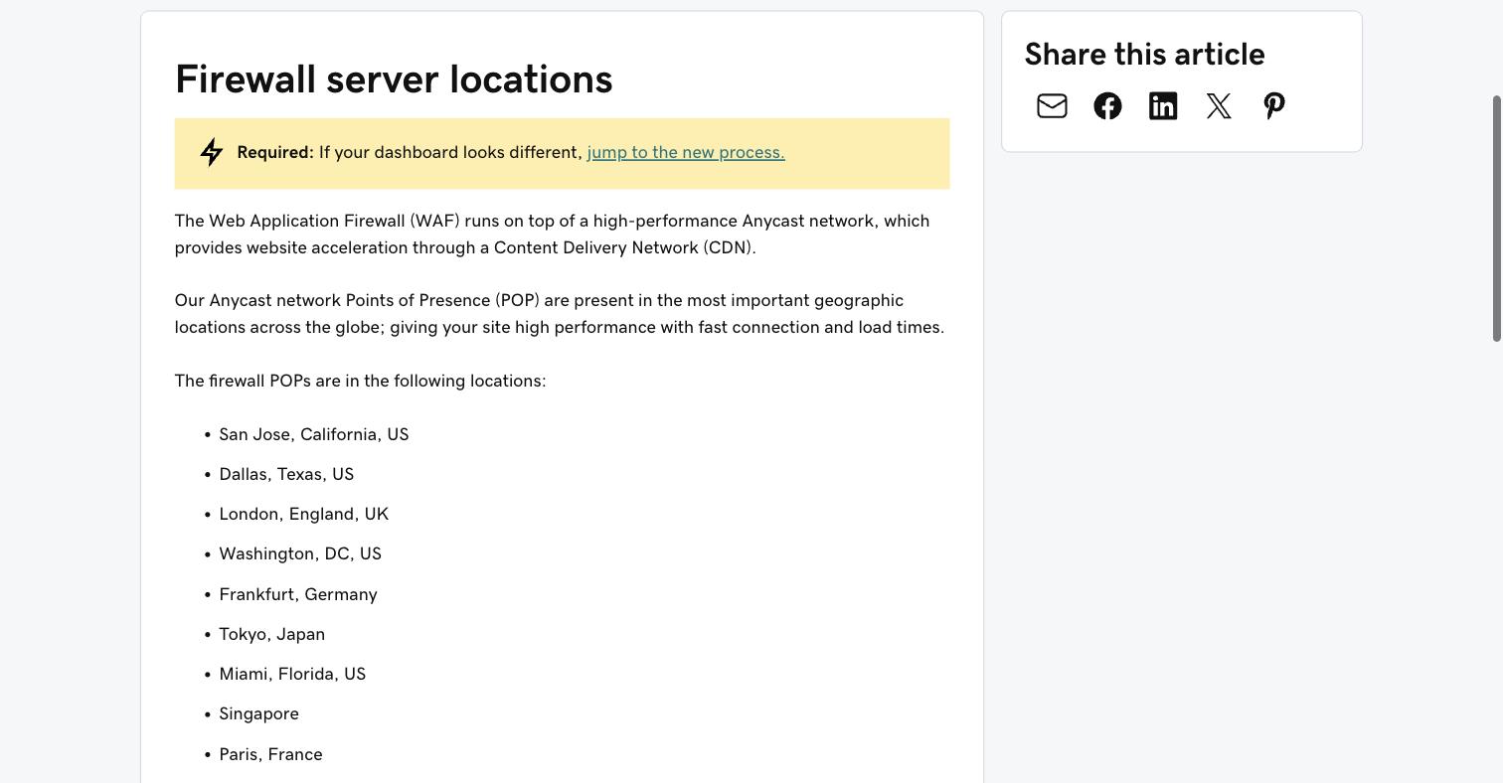Select 'Dallas, Texas, US' list item
Image resolution: width=1503 pixels, height=783 pixels.
point(286,474)
